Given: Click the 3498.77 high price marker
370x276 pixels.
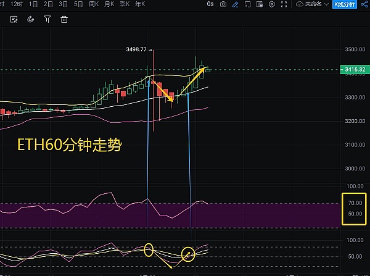Looking at the screenshot, I should pos(134,48).
